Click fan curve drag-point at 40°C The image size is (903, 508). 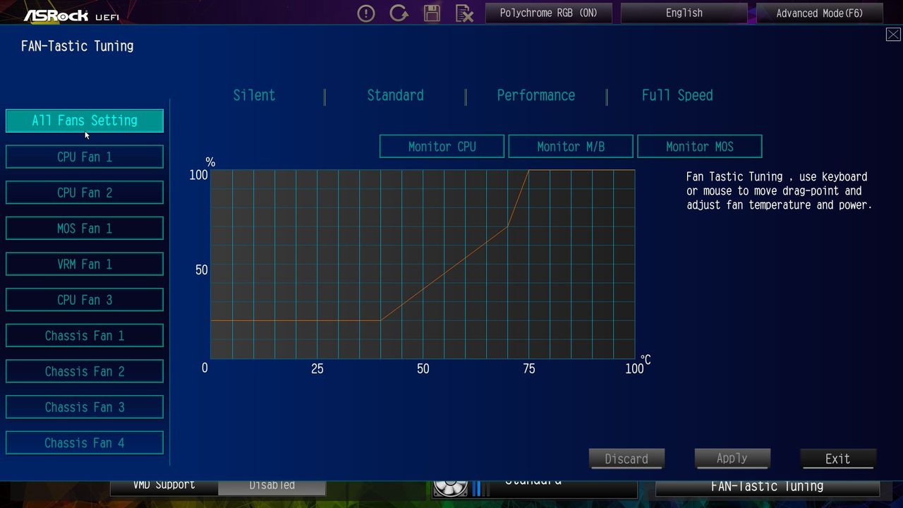click(x=381, y=320)
